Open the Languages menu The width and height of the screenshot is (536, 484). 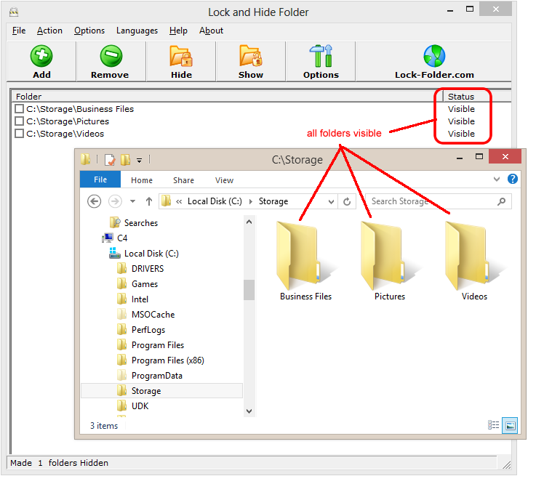[137, 31]
